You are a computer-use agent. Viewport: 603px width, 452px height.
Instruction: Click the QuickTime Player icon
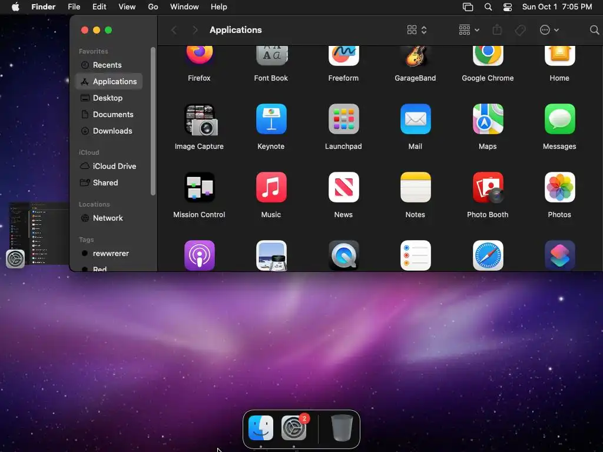pos(343,255)
